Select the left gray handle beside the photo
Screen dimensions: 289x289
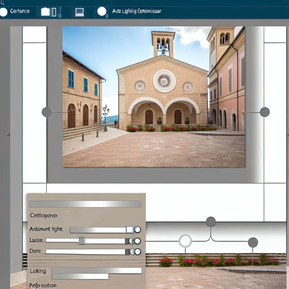point(47,112)
